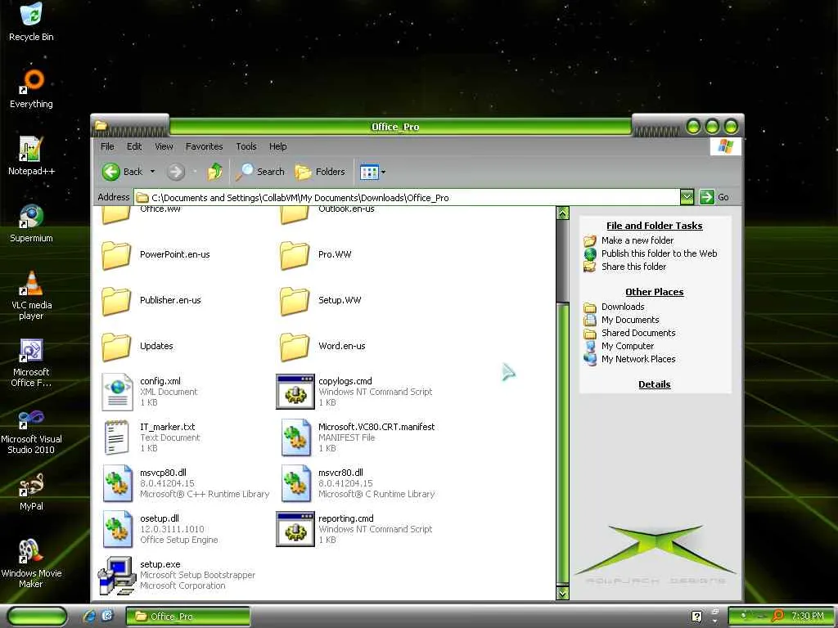838x628 pixels.
Task: Select the osetup.dll file icon
Action: tap(117, 529)
